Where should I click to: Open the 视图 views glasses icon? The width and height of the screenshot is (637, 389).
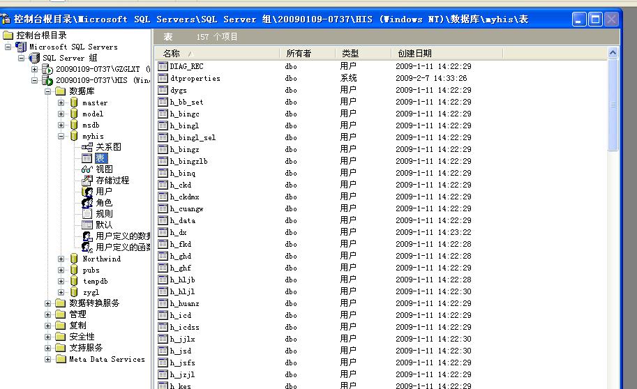87,169
